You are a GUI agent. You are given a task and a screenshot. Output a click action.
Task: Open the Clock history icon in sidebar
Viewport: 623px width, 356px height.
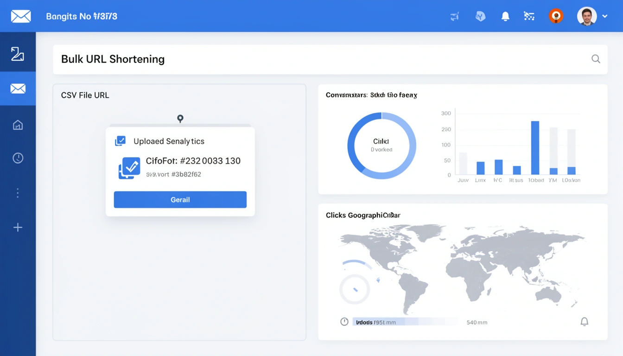[x=18, y=158]
